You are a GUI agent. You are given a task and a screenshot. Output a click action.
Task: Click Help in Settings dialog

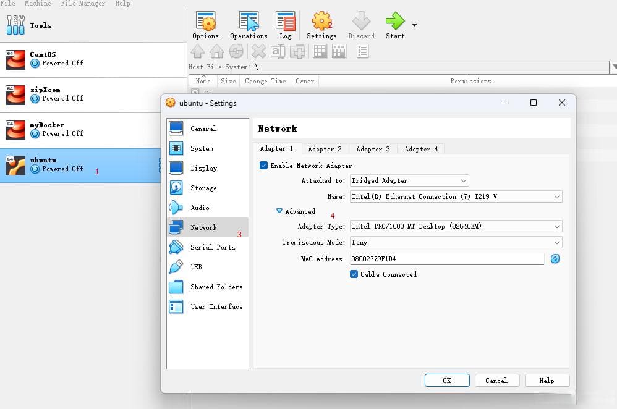click(x=547, y=381)
